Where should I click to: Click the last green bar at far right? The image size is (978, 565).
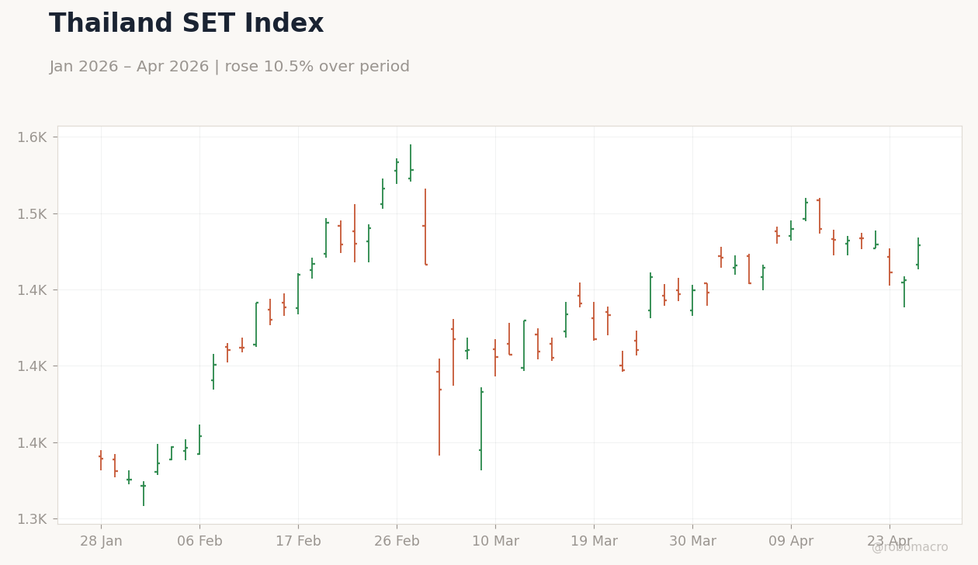(x=918, y=253)
